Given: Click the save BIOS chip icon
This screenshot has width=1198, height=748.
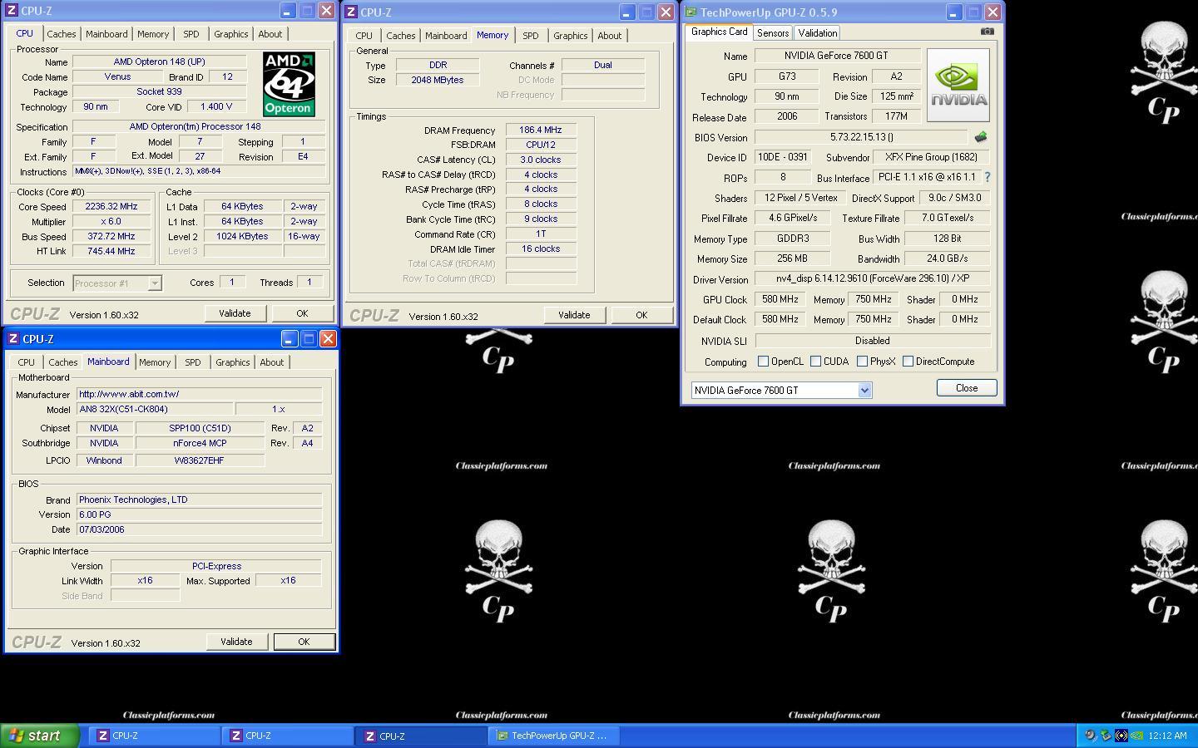Looking at the screenshot, I should [981, 137].
